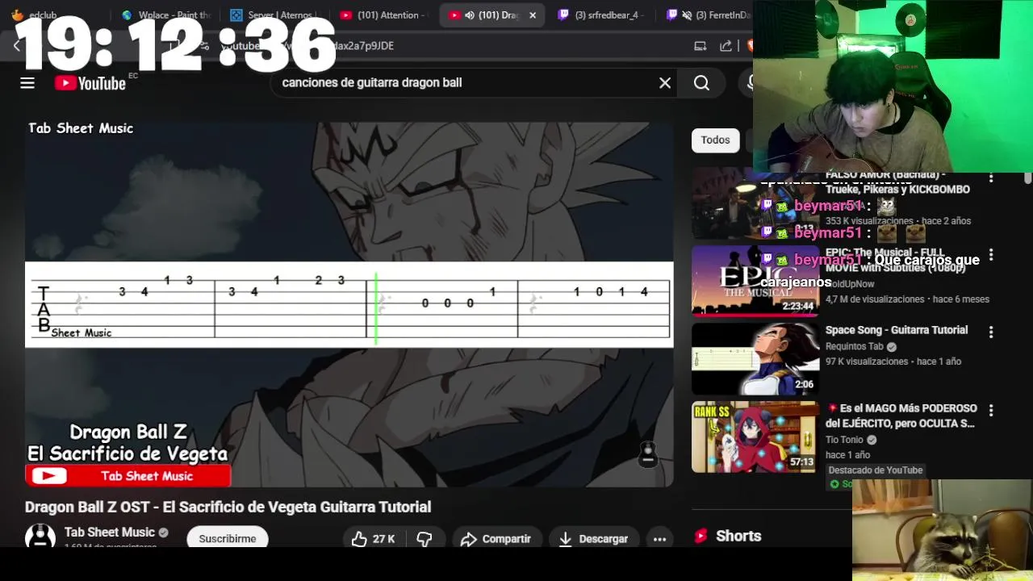1033x581 pixels.
Task: Click the Tab Sheet Music subscribe banner
Action: click(128, 476)
